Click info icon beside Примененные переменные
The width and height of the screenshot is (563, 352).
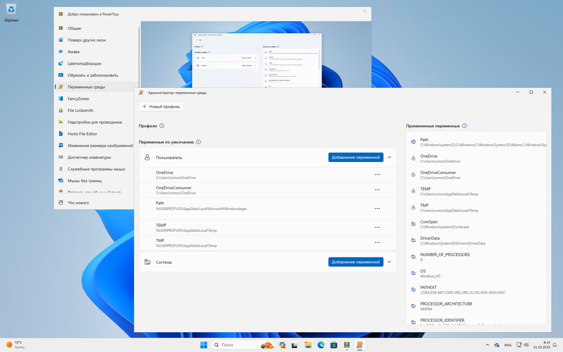(x=465, y=126)
